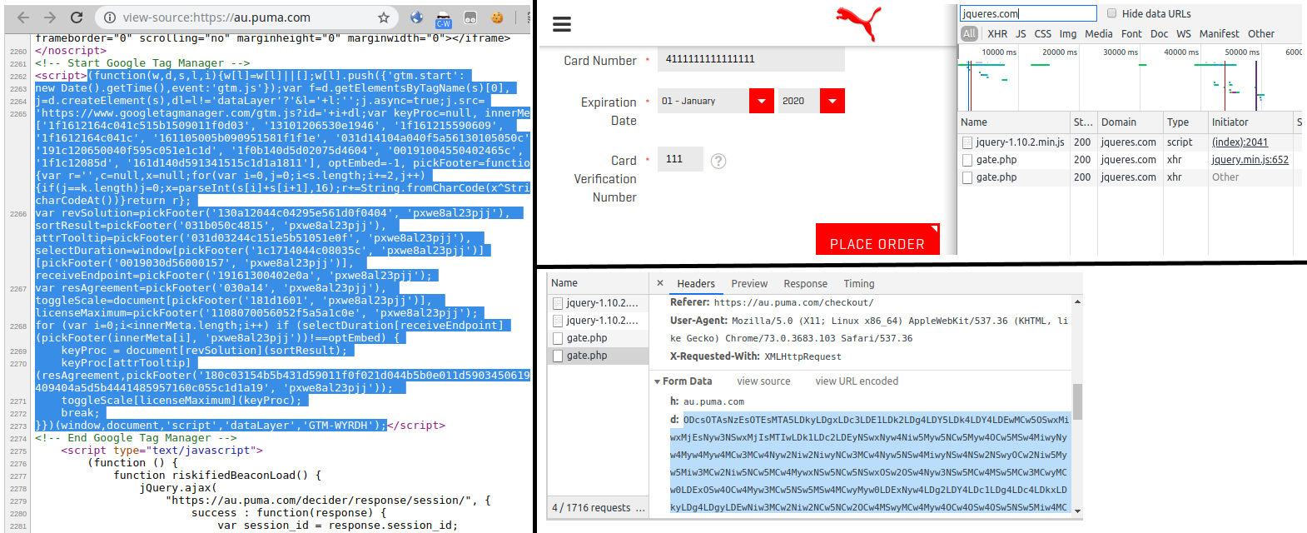Open the C-W extension icon
This screenshot has width=1307, height=533.
tap(444, 18)
